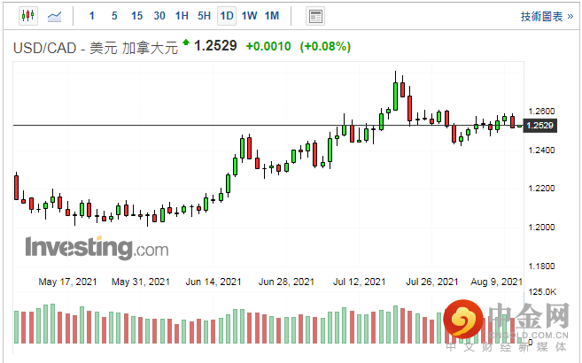Image resolution: width=582 pixels, height=363 pixels.
Task: Select the 5-minute timeframe
Action: 114,16
